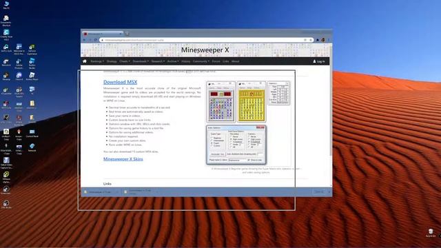Select the Roblox Player desktop icon

pyautogui.click(x=32, y=76)
